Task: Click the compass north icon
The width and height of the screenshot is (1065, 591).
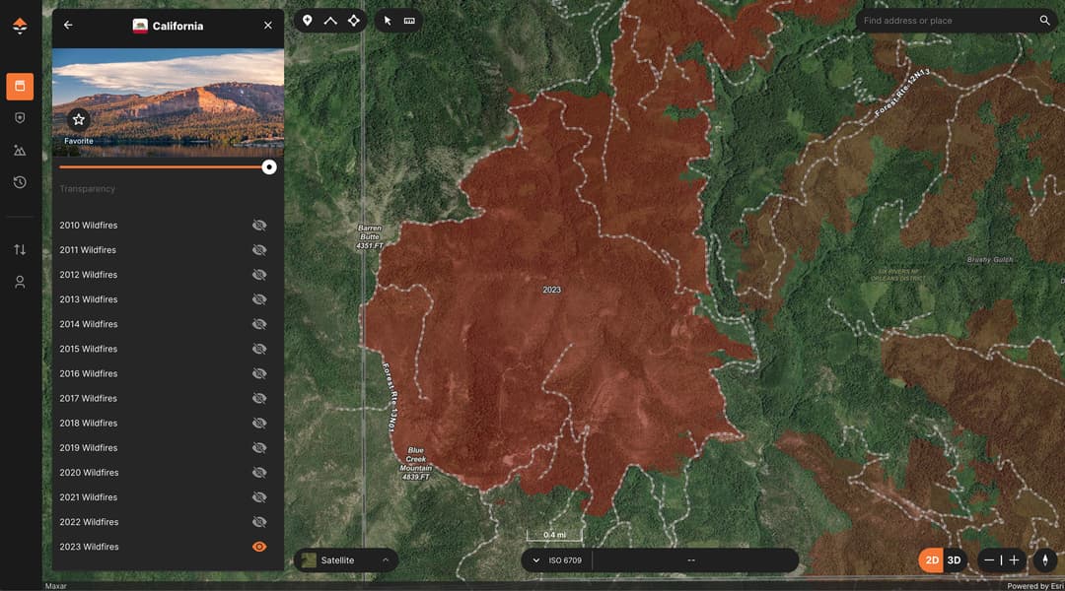Action: (x=1045, y=559)
